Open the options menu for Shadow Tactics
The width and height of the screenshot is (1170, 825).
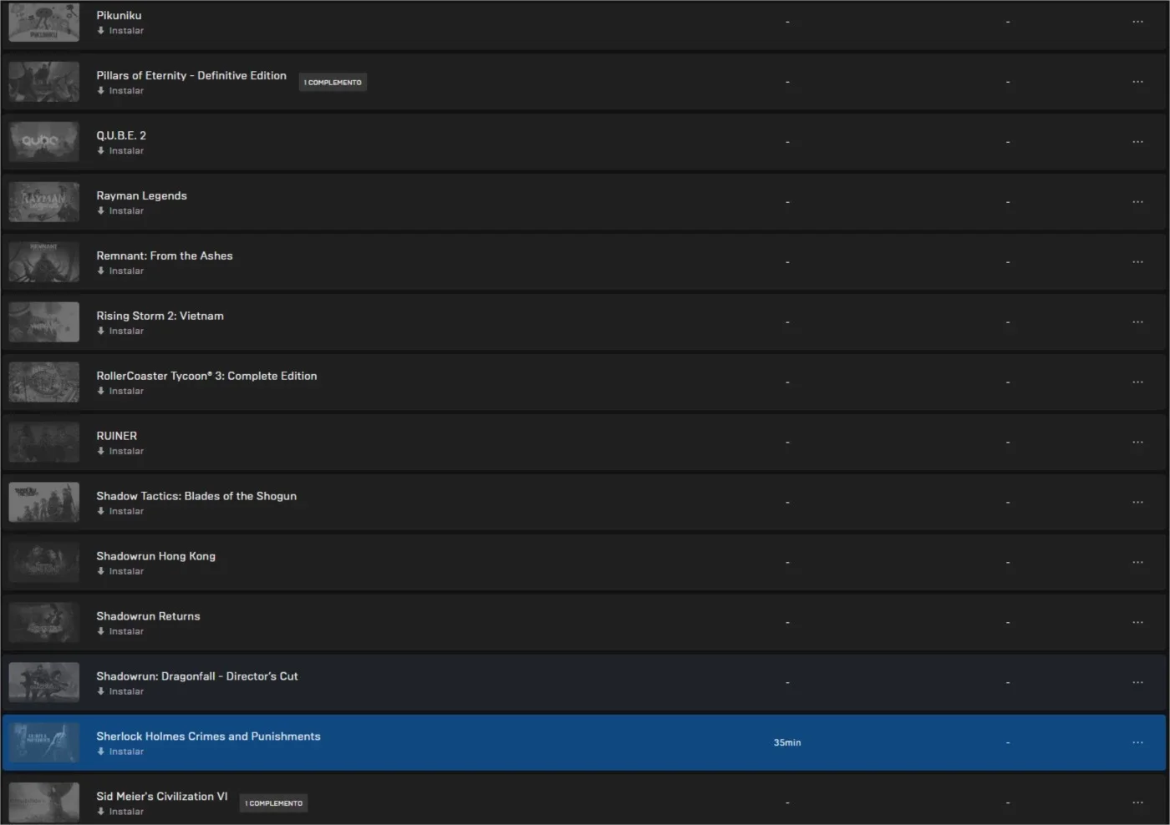coord(1137,503)
